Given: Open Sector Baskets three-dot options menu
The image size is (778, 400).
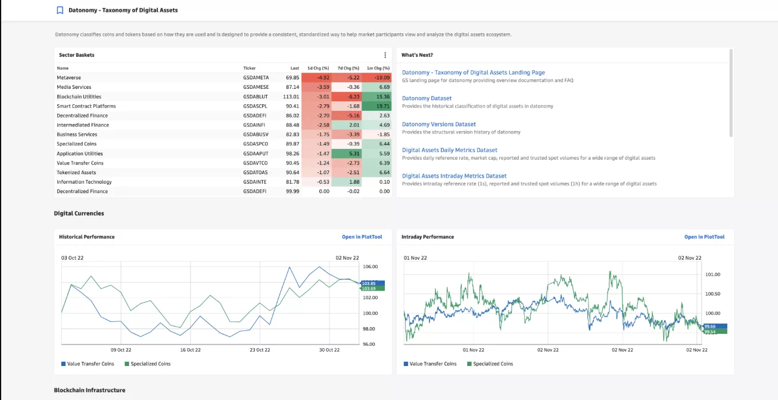Looking at the screenshot, I should point(385,55).
